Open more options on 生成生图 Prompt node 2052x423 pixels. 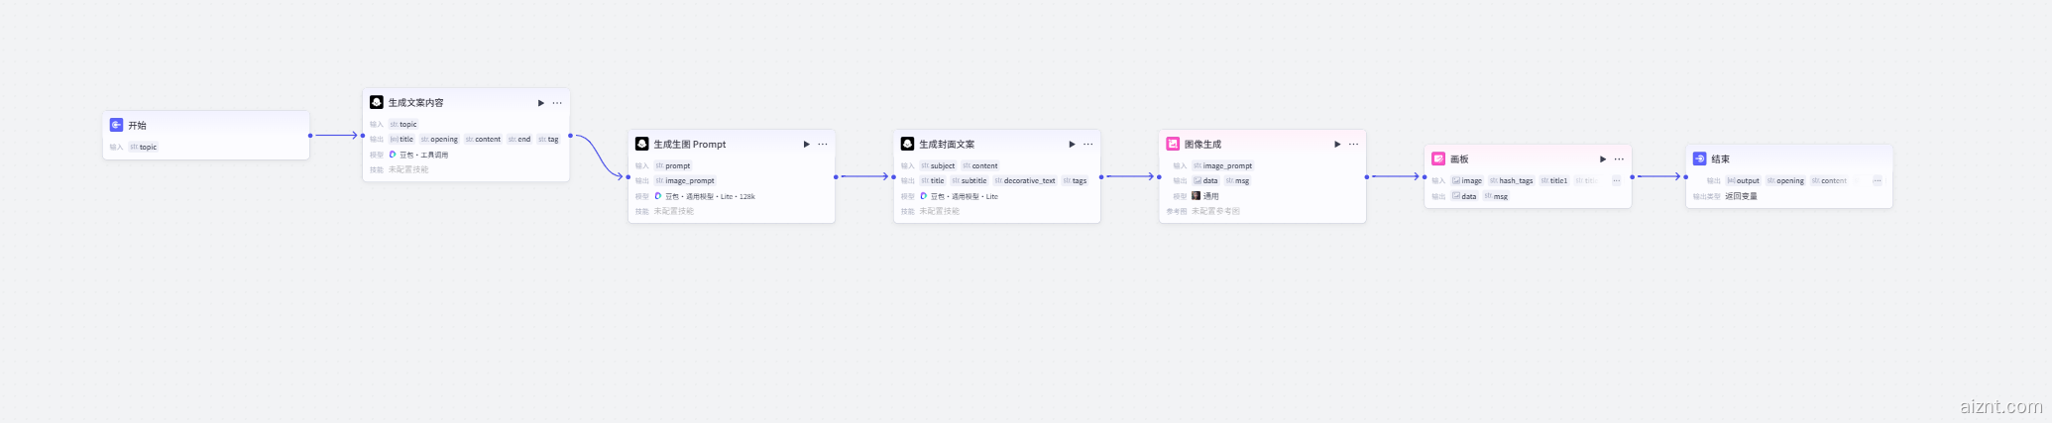(823, 145)
